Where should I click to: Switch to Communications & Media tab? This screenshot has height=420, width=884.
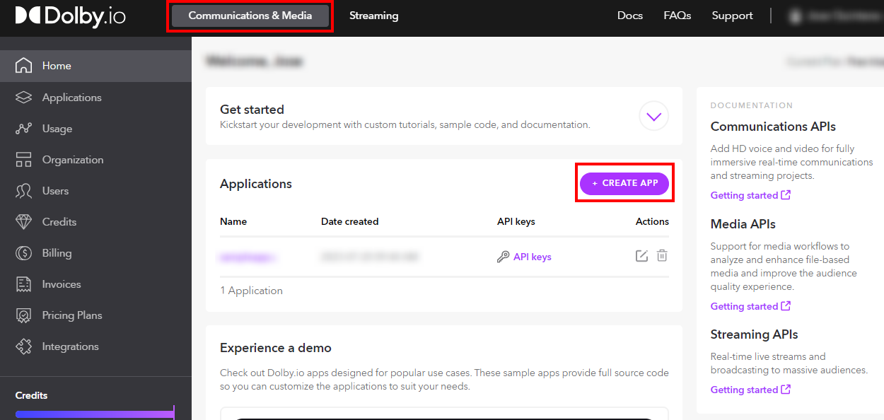pyautogui.click(x=250, y=16)
